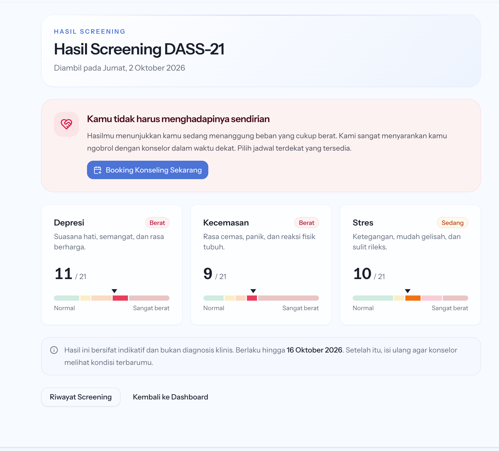Click the red Berat segment in Depresi bar
This screenshot has height=451, width=499.
point(120,298)
